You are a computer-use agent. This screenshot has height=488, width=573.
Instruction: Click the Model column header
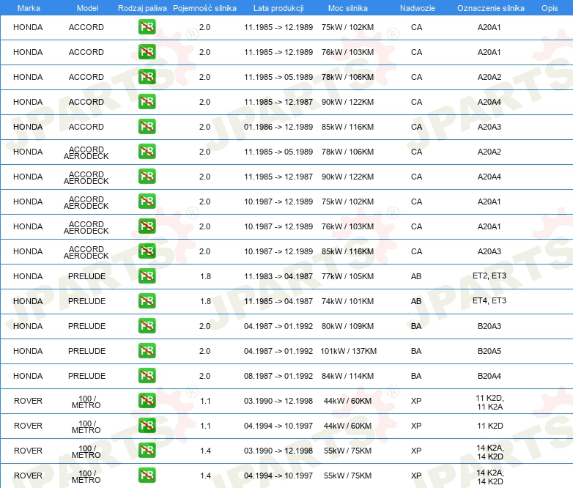(87, 8)
